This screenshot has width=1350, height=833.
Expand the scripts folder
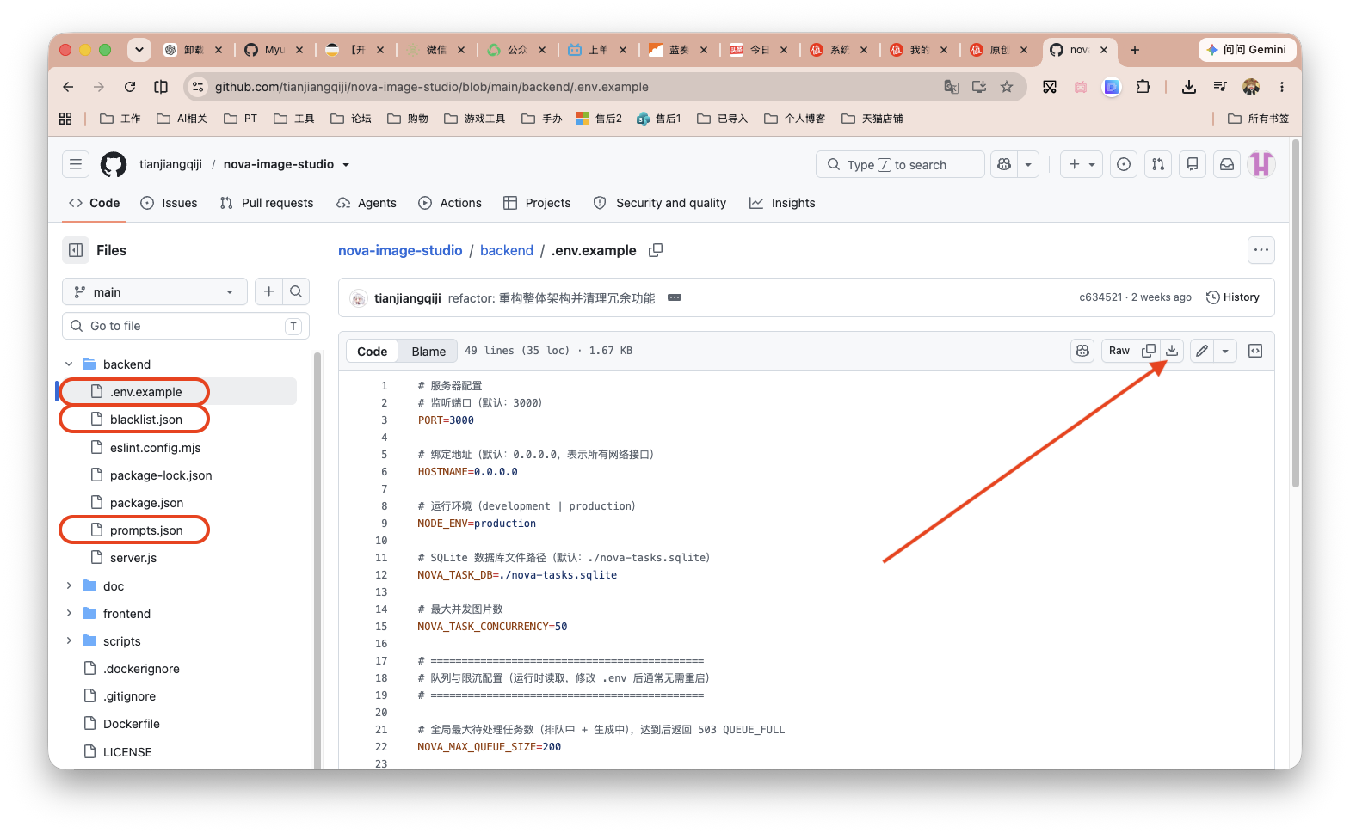(69, 641)
